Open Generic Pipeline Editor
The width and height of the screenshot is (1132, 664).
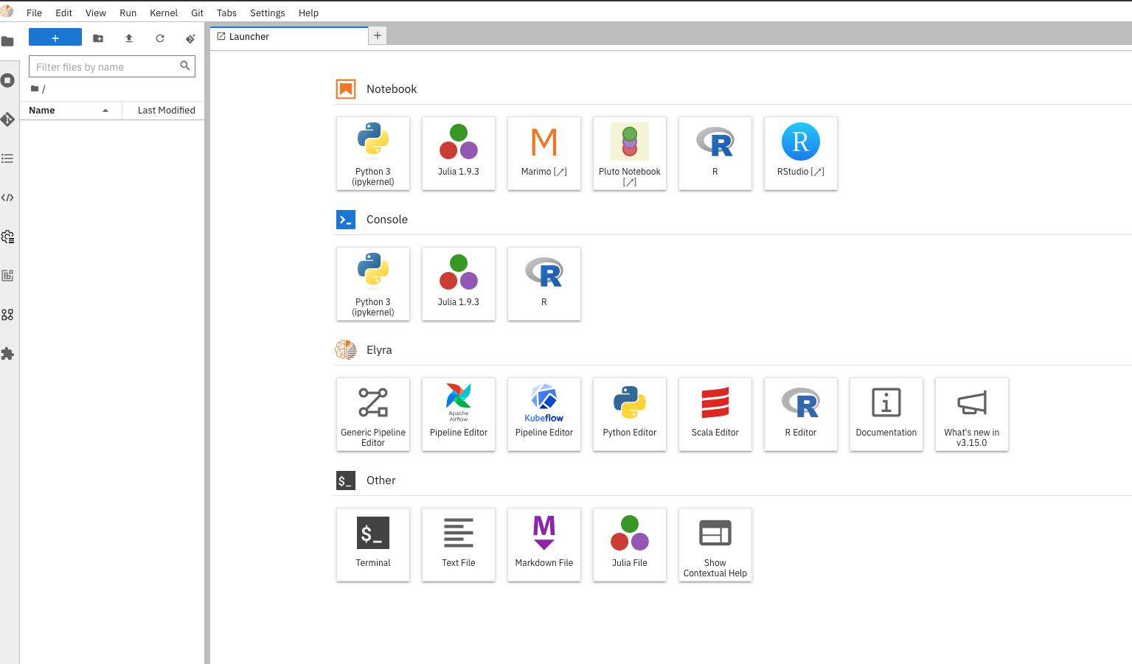373,414
